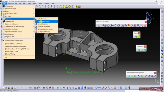The height and width of the screenshot is (92, 164).
Task: Click the Zoom In magnifier icon
Action: pos(70,88)
